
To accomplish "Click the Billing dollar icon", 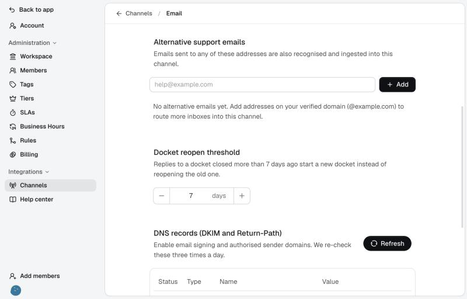I will [x=12, y=155].
